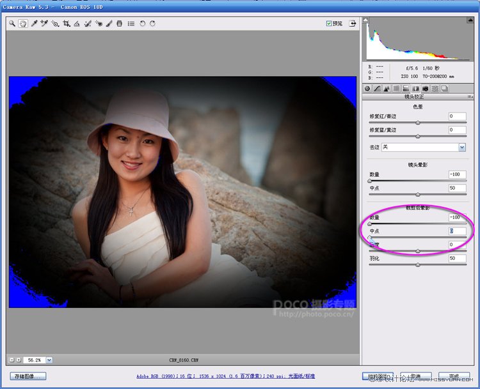Screen dimensions: 480x389
Task: Open the Camera Raw preferences list icon
Action: click(x=131, y=24)
